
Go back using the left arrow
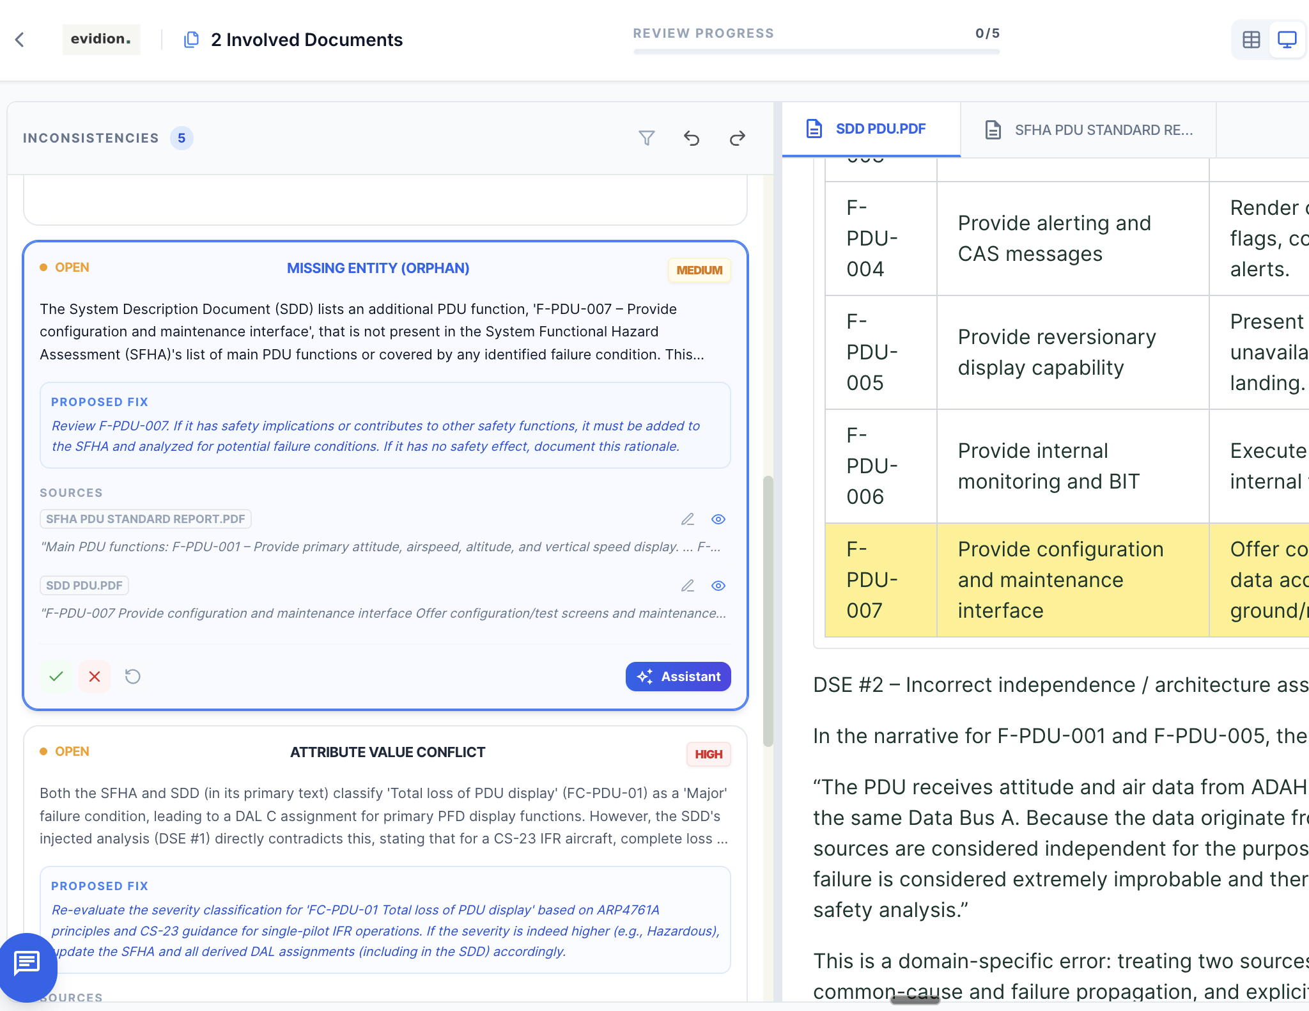click(20, 39)
